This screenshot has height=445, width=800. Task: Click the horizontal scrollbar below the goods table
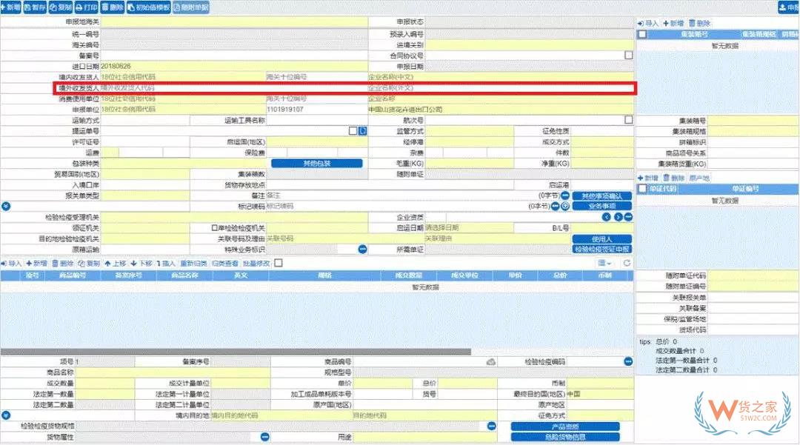[236, 352]
